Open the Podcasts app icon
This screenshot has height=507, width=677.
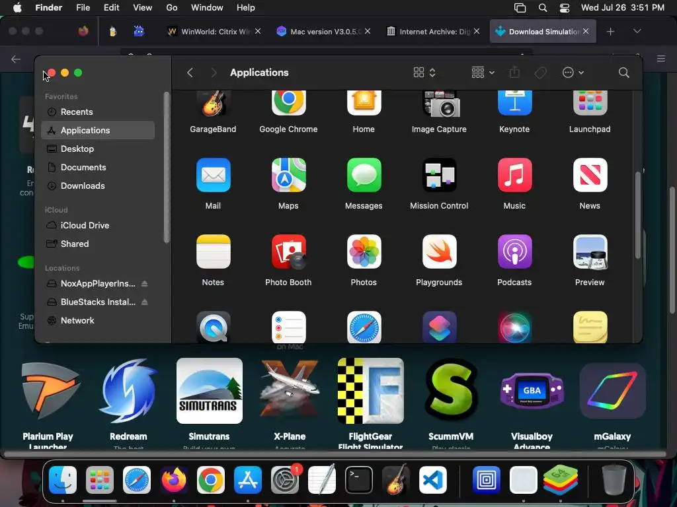pos(514,252)
